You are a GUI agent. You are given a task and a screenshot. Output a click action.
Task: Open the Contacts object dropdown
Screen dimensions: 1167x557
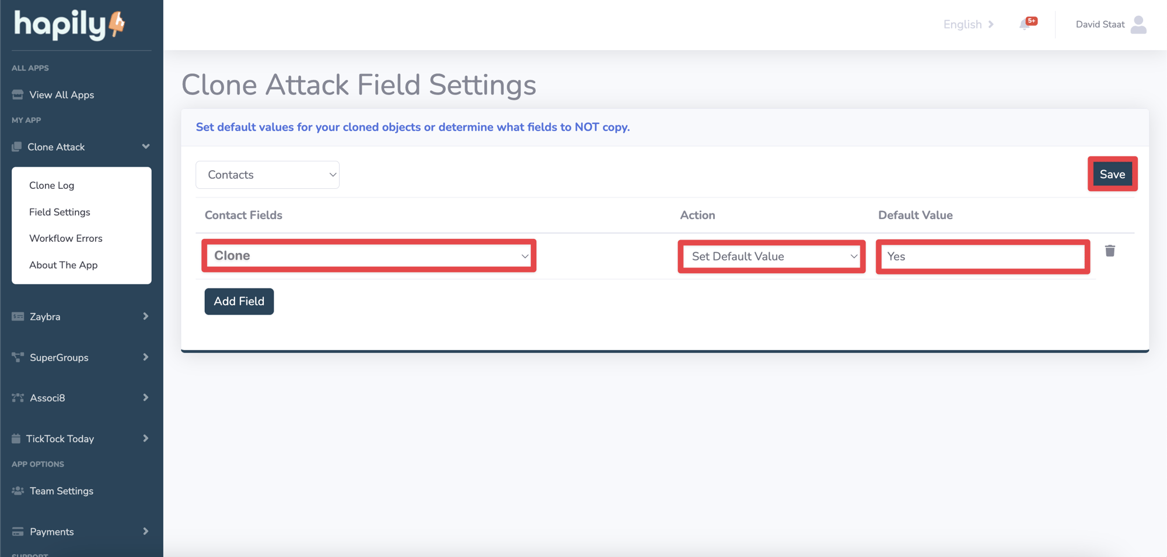267,174
